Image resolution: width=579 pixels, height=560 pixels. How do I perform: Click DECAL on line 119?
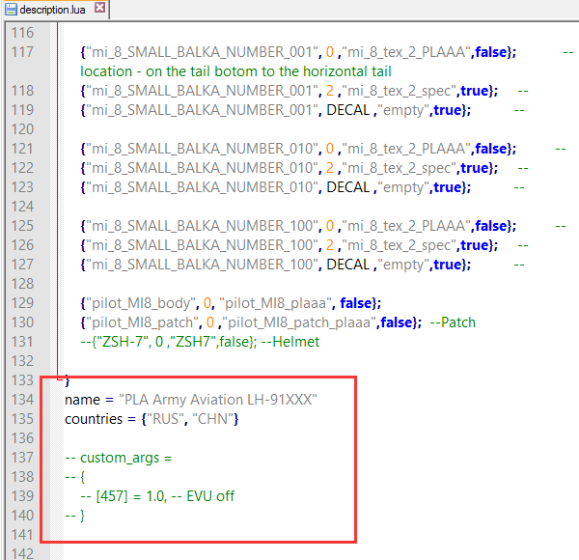(347, 110)
